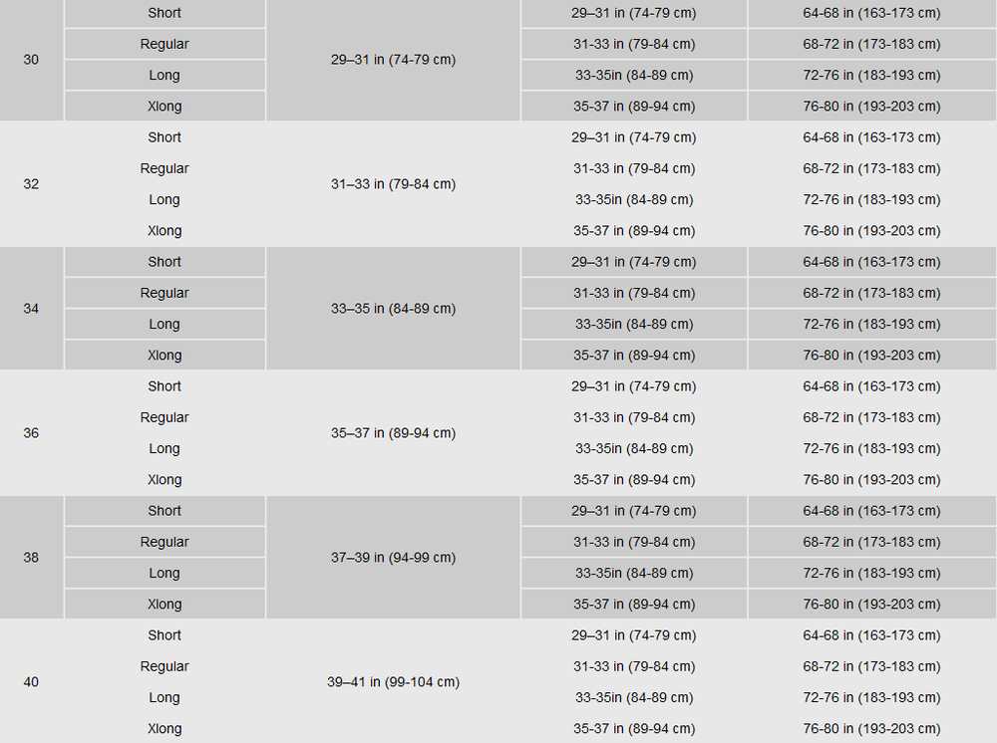Image resolution: width=997 pixels, height=743 pixels.
Task: Click size 32 Short height 64-68 in cell
Action: click(x=871, y=137)
